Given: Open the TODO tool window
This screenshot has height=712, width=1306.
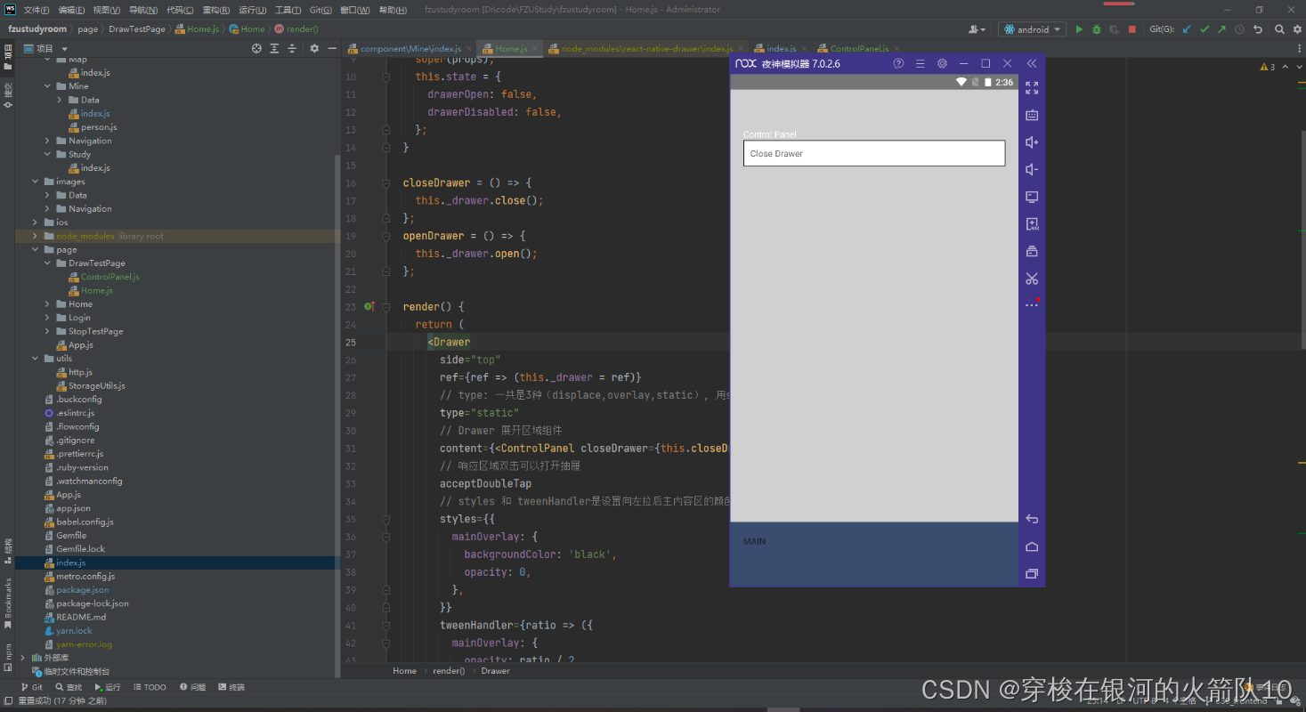Looking at the screenshot, I should [150, 687].
